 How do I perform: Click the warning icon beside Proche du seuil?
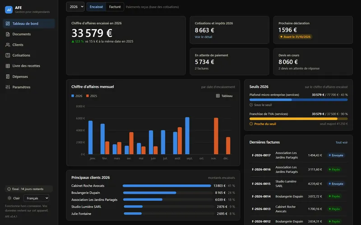(x=251, y=124)
